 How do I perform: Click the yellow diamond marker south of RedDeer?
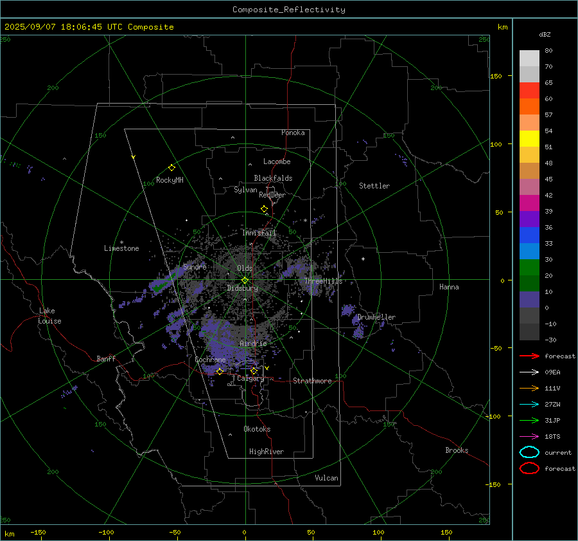(x=264, y=209)
